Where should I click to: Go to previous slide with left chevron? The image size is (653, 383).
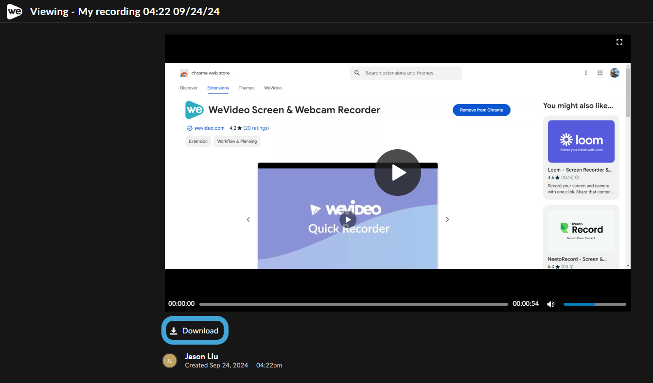coord(248,220)
